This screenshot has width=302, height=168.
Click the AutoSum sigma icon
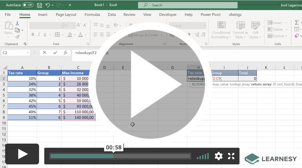coord(297,23)
